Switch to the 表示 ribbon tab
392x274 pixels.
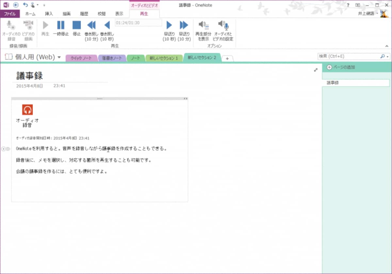coord(119,14)
